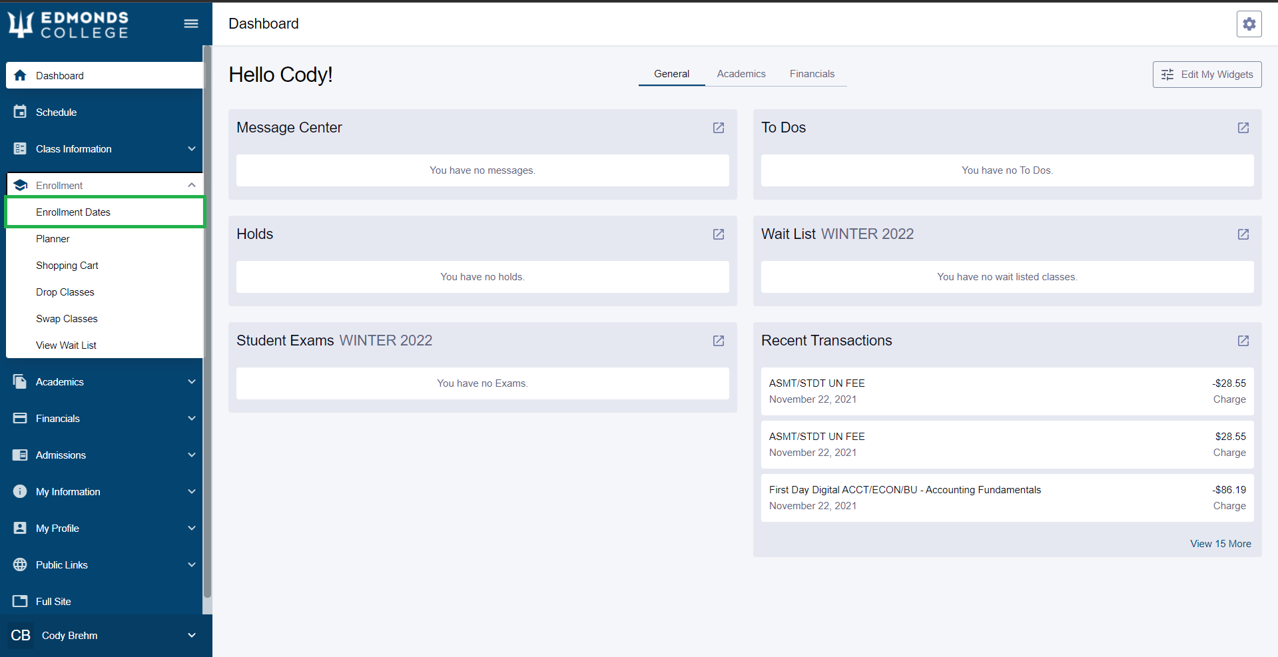Click the Admissions icon in sidebar
The height and width of the screenshot is (657, 1278).
tap(20, 455)
